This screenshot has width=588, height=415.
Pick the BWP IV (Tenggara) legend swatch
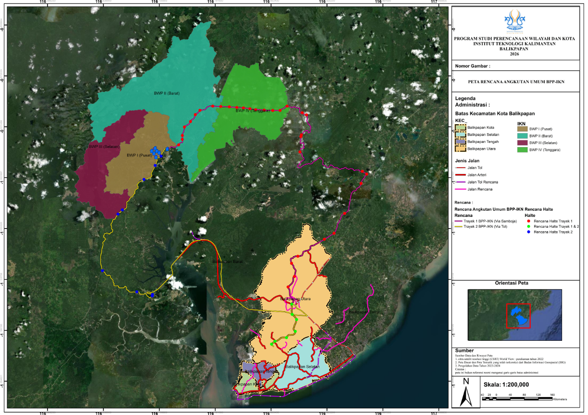[522, 150]
